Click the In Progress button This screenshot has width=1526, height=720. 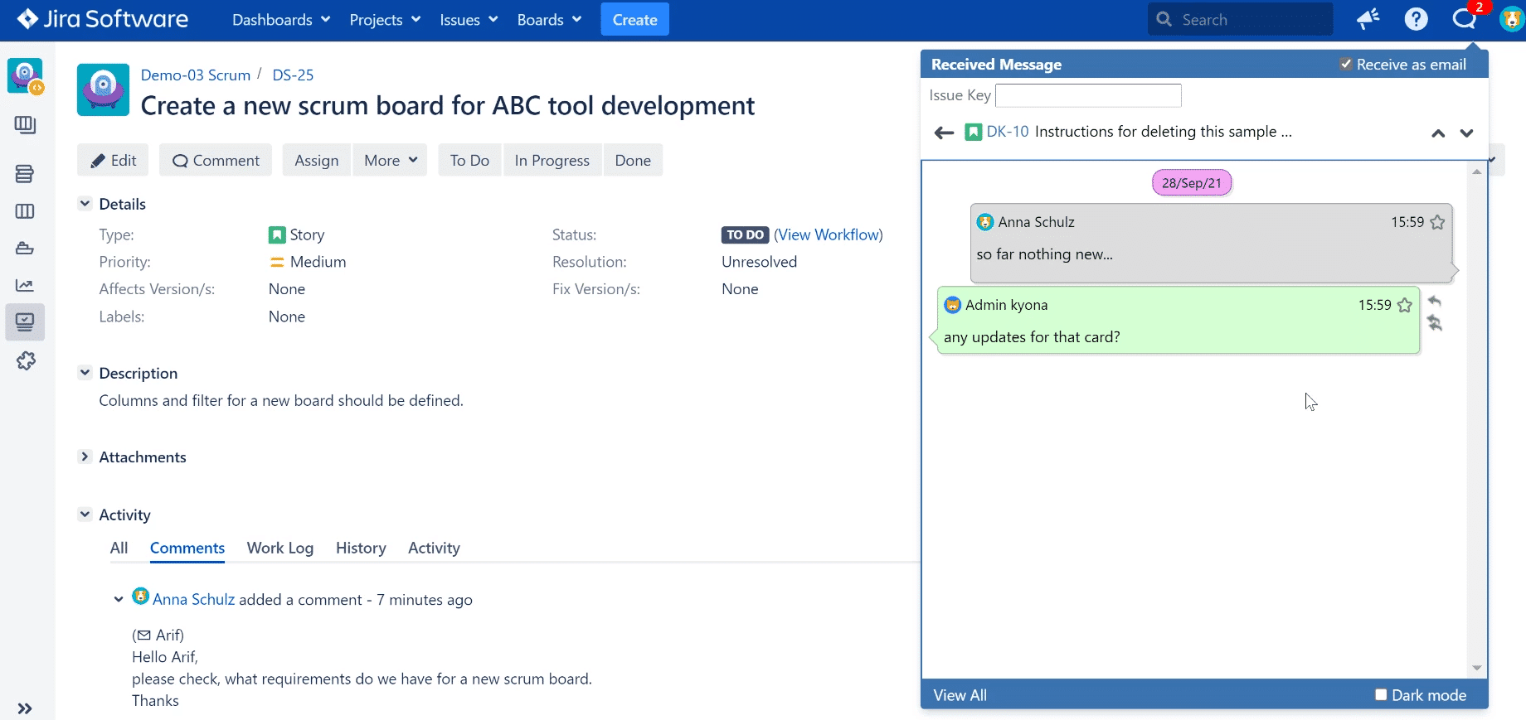pos(552,160)
